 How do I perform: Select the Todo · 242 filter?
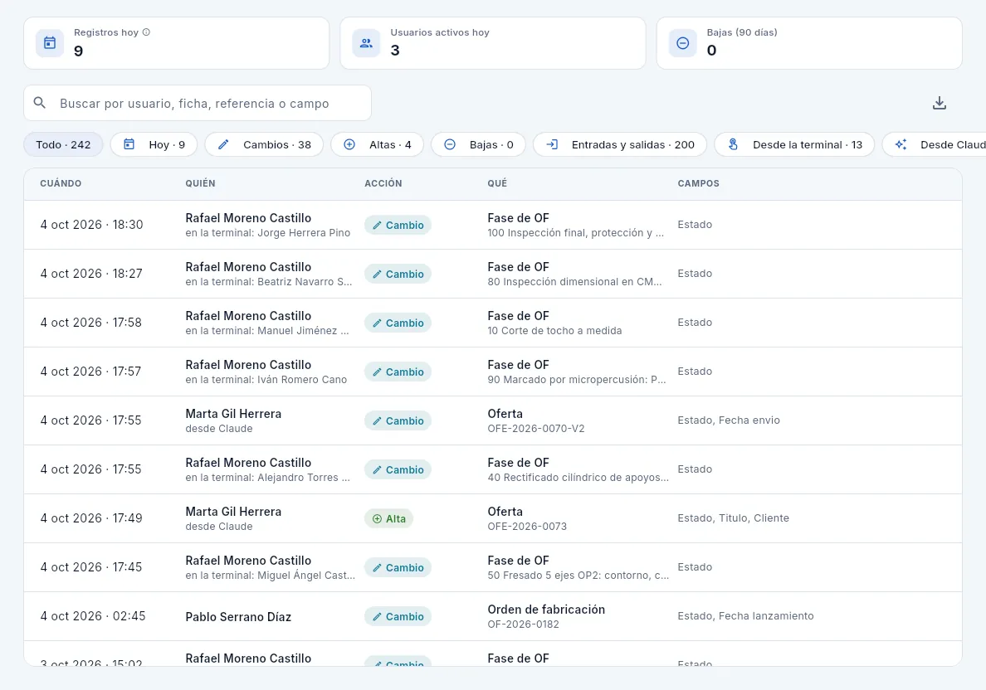64,144
